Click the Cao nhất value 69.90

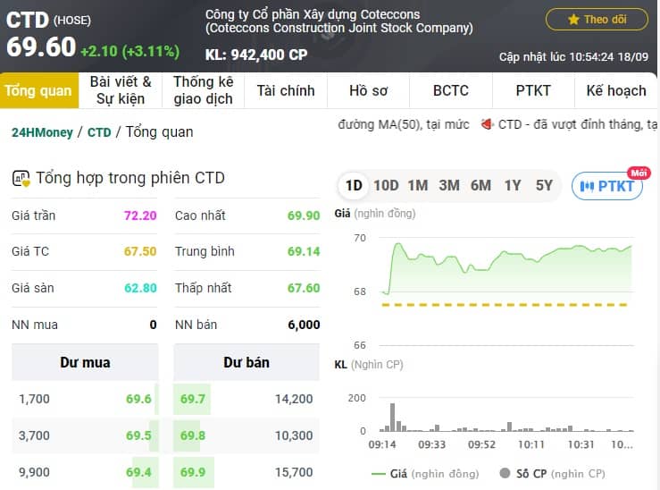pos(304,215)
